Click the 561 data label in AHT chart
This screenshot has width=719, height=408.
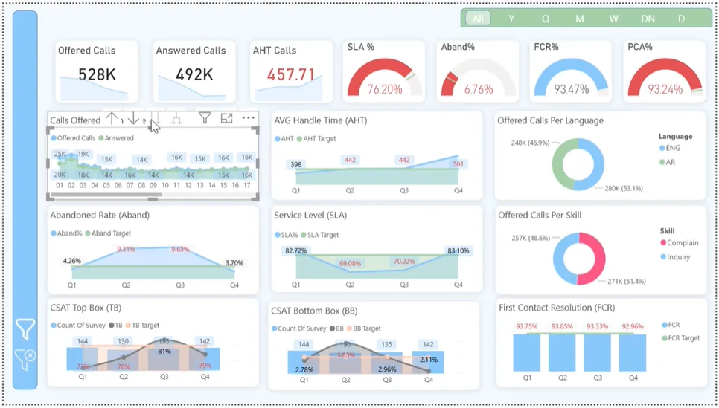click(x=458, y=164)
